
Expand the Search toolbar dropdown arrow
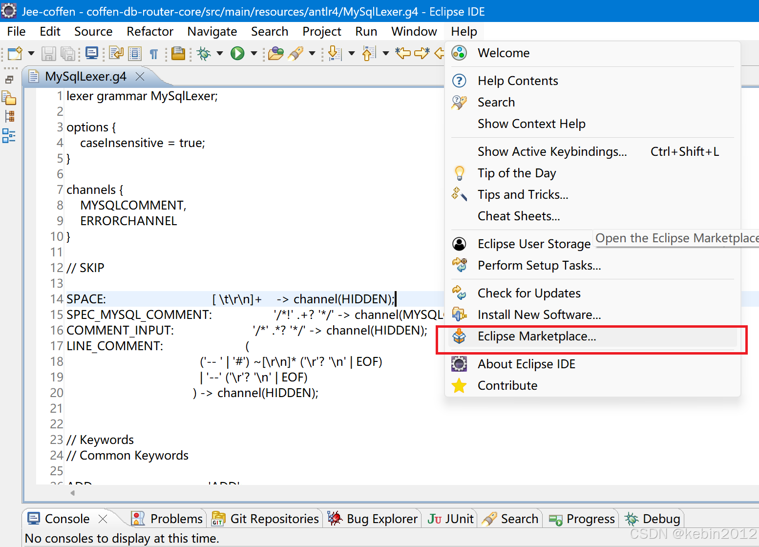click(312, 53)
